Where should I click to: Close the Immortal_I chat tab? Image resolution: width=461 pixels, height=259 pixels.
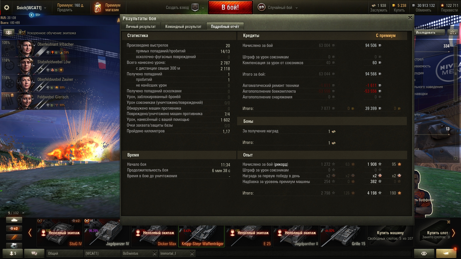point(192,253)
